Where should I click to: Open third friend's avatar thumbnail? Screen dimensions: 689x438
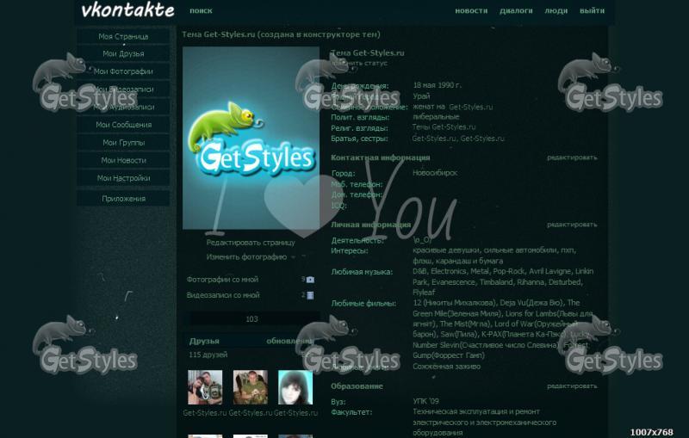pyautogui.click(x=295, y=387)
